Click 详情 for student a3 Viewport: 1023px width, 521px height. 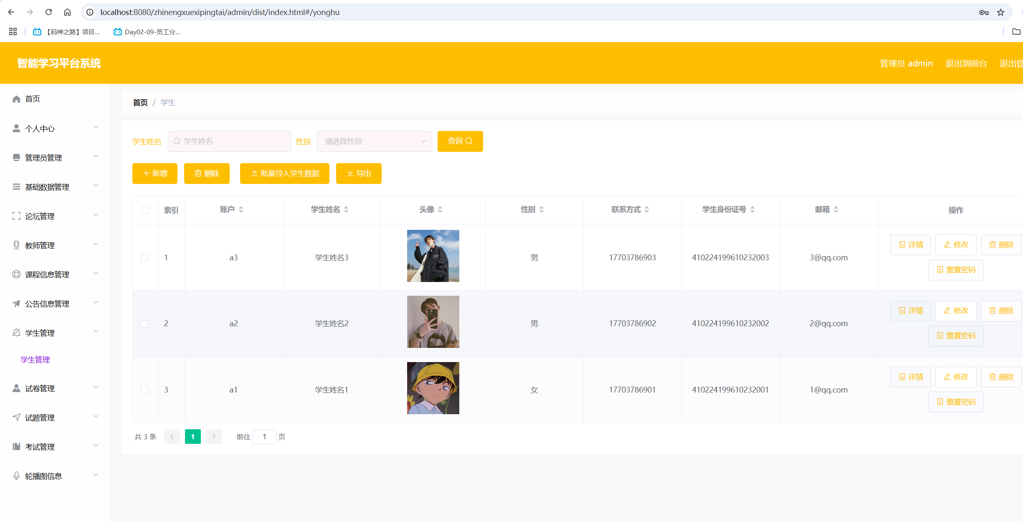coord(911,245)
